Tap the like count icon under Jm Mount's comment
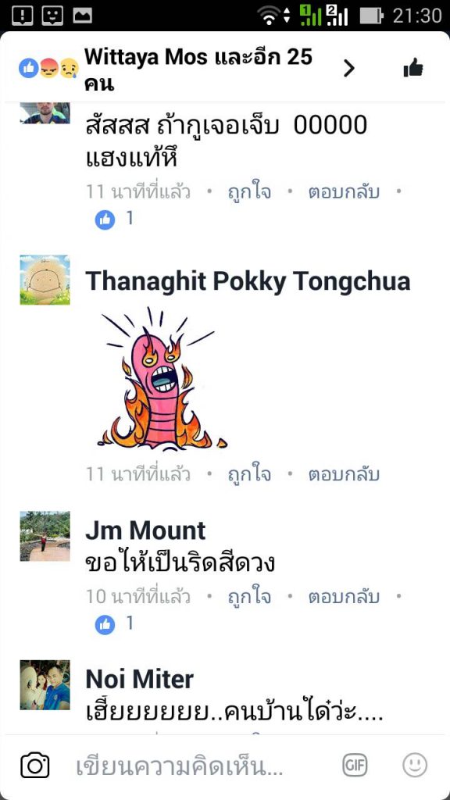This screenshot has width=450, height=800. [x=105, y=624]
